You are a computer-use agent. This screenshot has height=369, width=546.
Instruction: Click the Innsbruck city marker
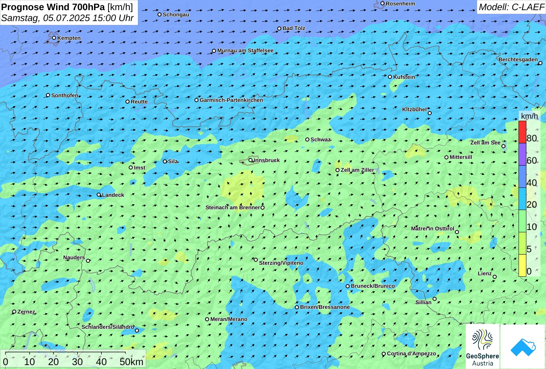point(251,160)
